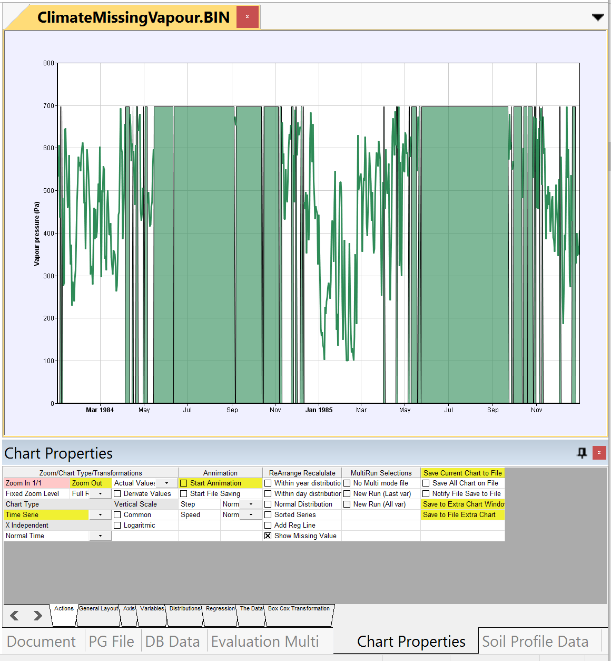This screenshot has height=661, width=611.
Task: Enable the Logaritmic scale checkbox
Action: point(118,526)
